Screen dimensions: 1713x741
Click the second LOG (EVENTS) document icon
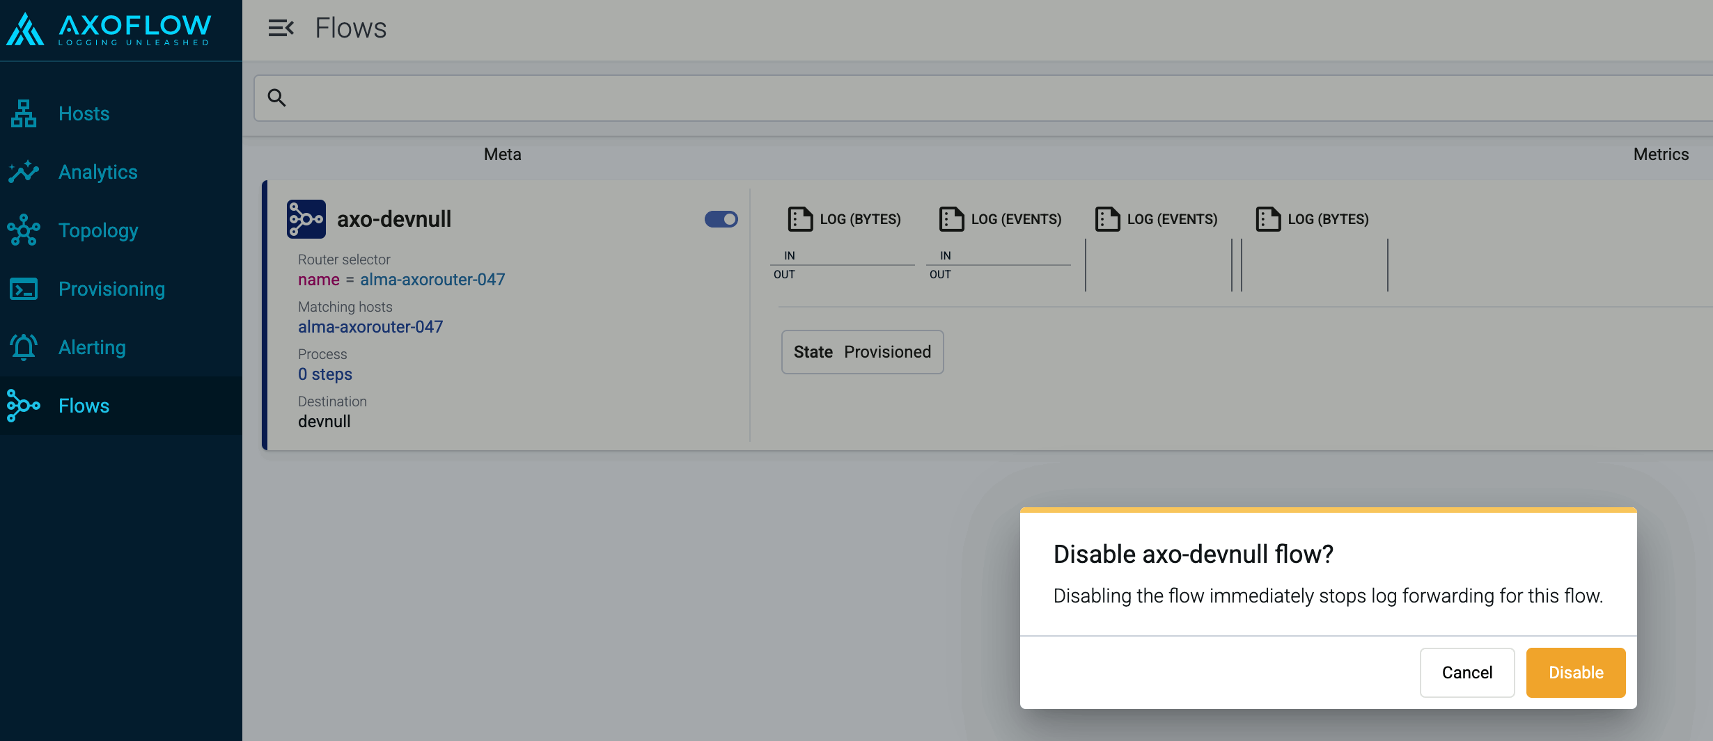click(1107, 219)
